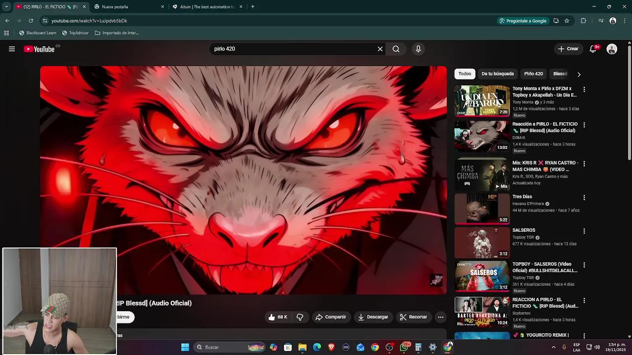Open the Importado de Inter... bookmark folder

click(x=117, y=33)
